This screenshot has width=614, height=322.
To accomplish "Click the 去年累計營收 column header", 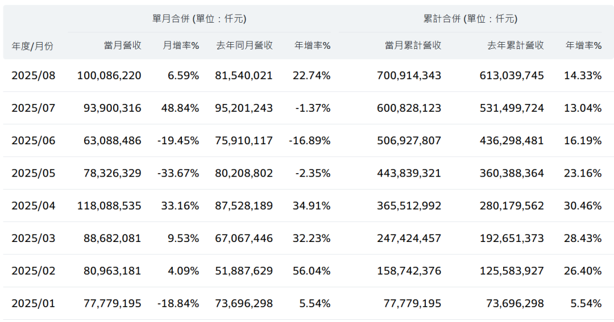I will click(x=515, y=45).
